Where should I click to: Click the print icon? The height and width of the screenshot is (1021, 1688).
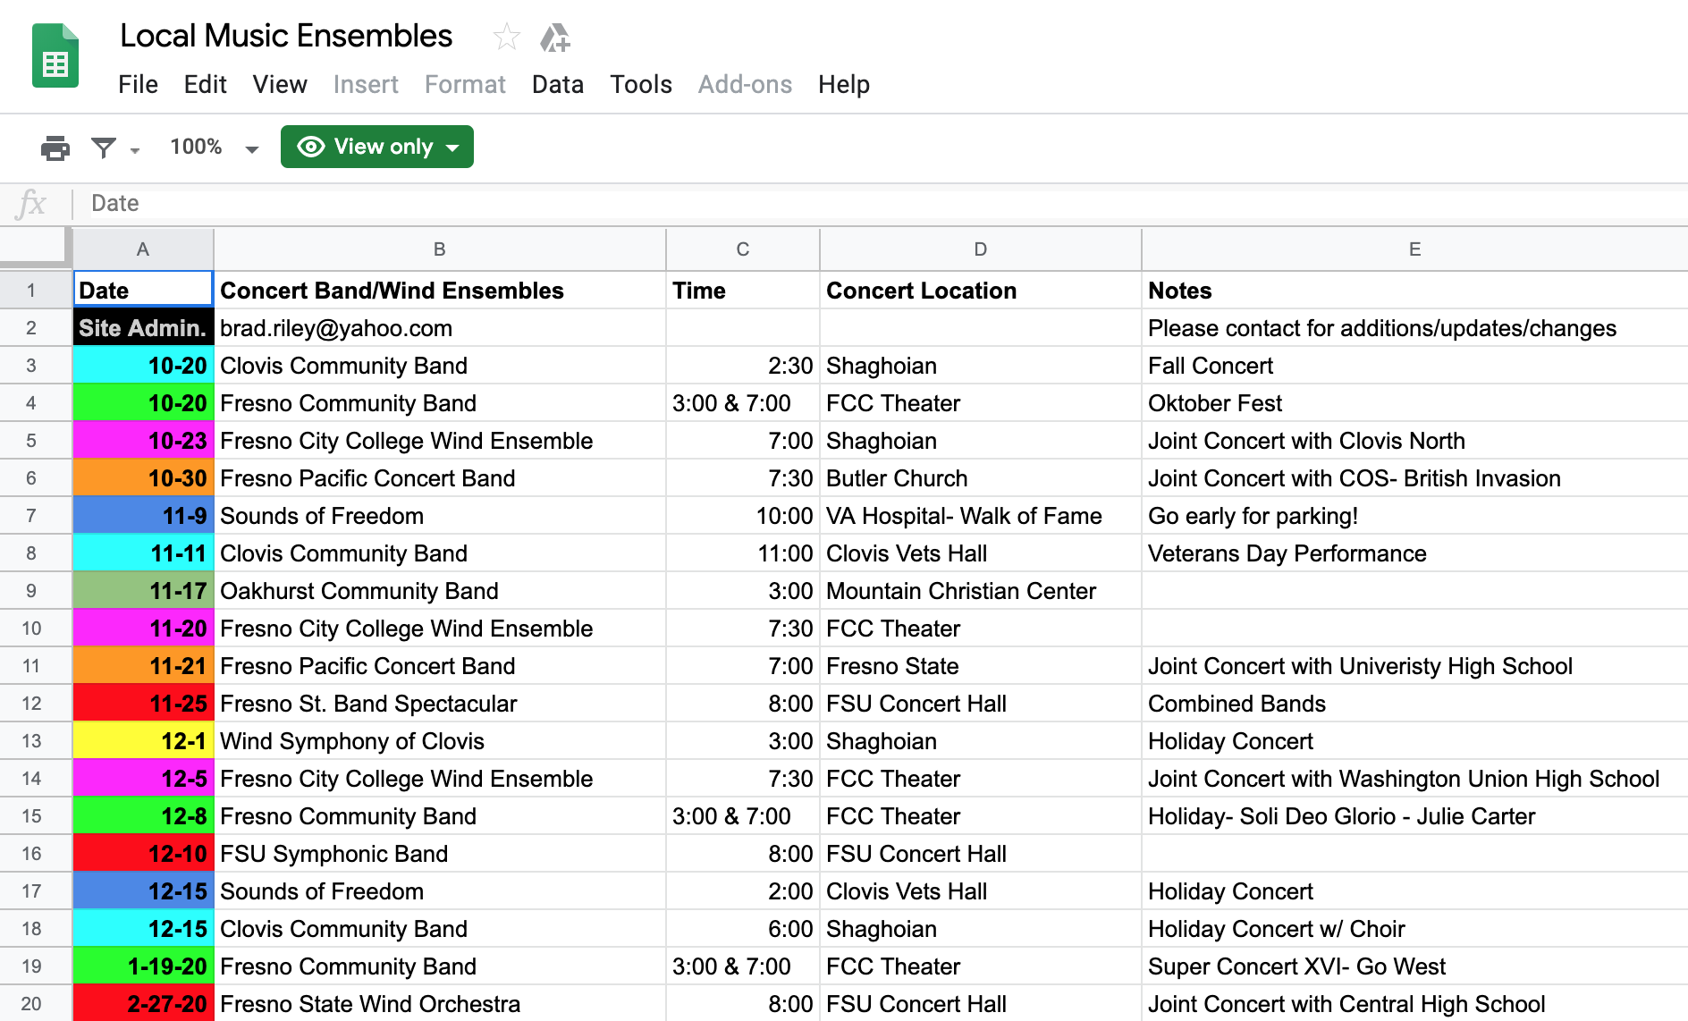[x=55, y=148]
